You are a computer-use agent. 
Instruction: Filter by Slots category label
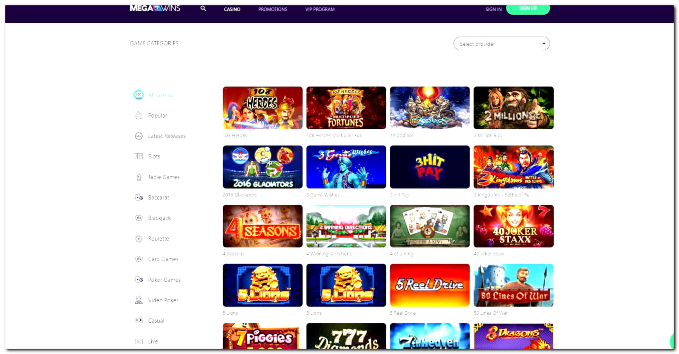[154, 156]
